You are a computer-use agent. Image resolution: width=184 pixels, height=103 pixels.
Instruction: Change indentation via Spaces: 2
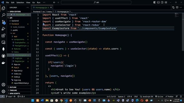[x=121, y=96]
